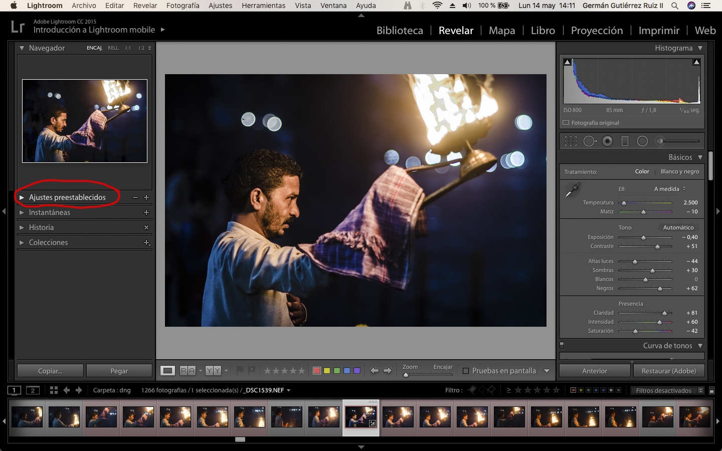Open the EB white balance dropdown
This screenshot has height=451, width=722.
click(x=670, y=189)
